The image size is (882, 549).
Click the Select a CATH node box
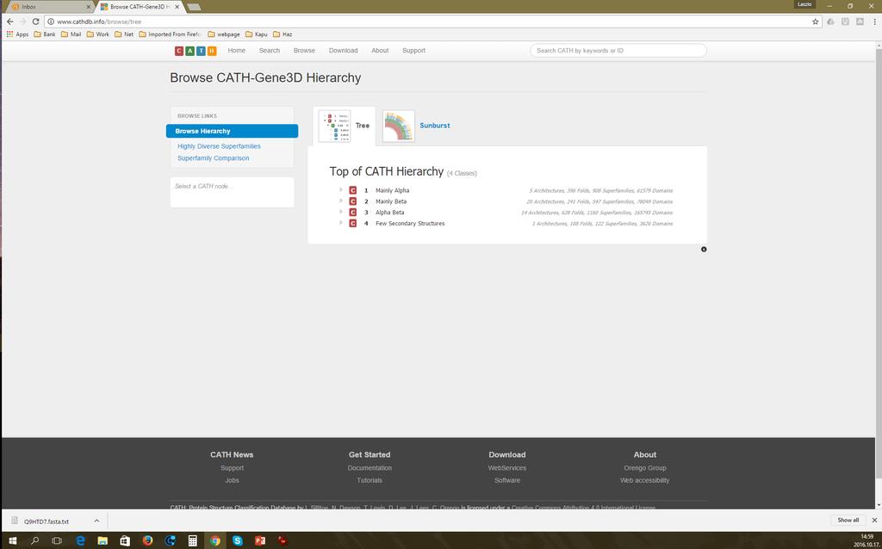point(232,192)
